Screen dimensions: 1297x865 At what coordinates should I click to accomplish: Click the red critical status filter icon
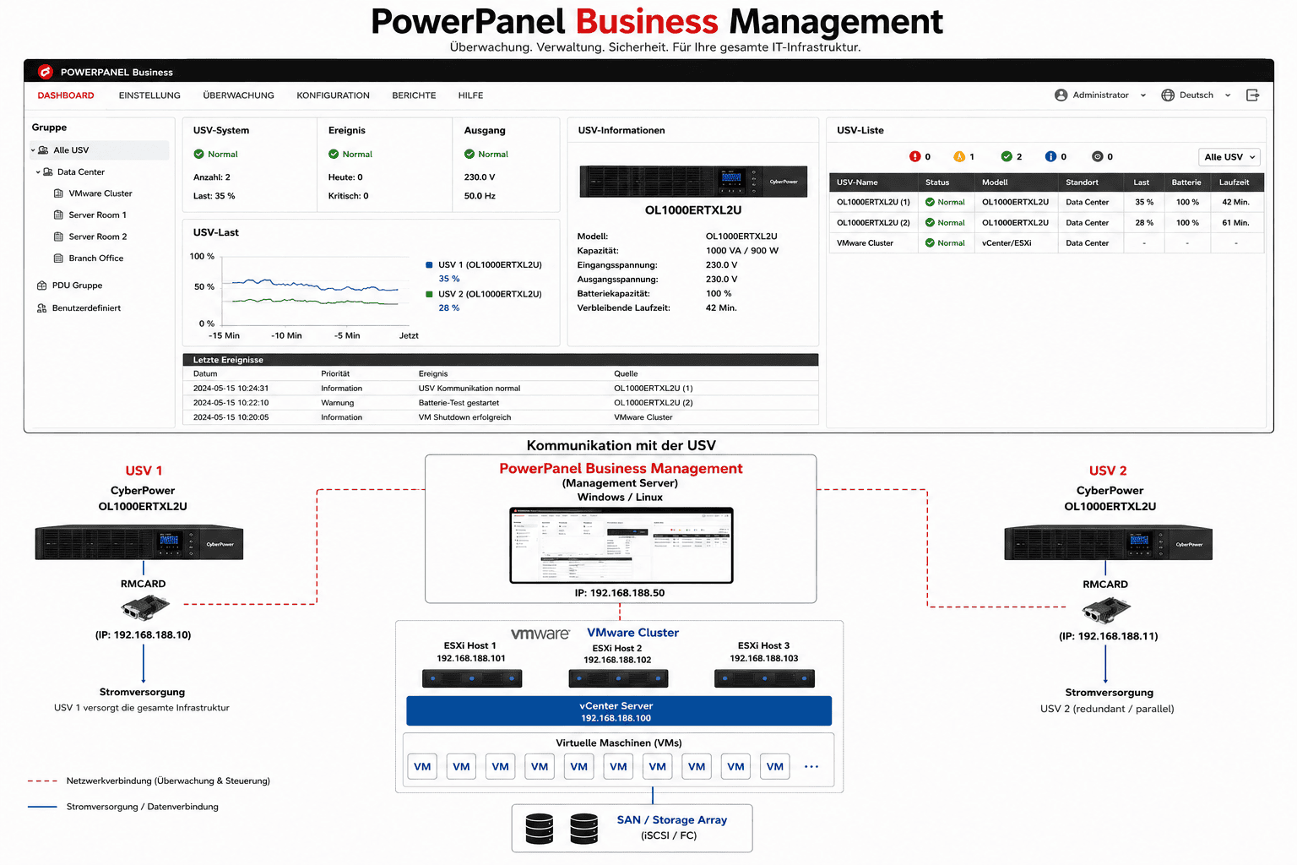(x=914, y=156)
